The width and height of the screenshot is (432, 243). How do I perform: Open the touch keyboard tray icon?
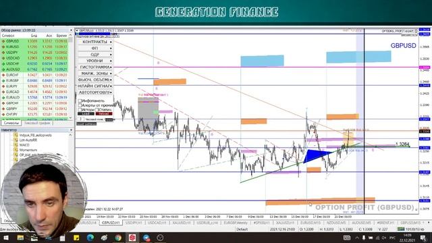(x=347, y=238)
